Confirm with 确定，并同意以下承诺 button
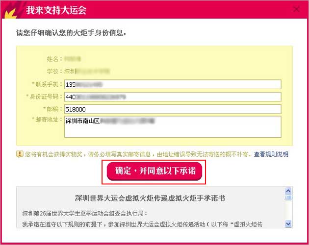Screen dimensions: 309x245 154,171
